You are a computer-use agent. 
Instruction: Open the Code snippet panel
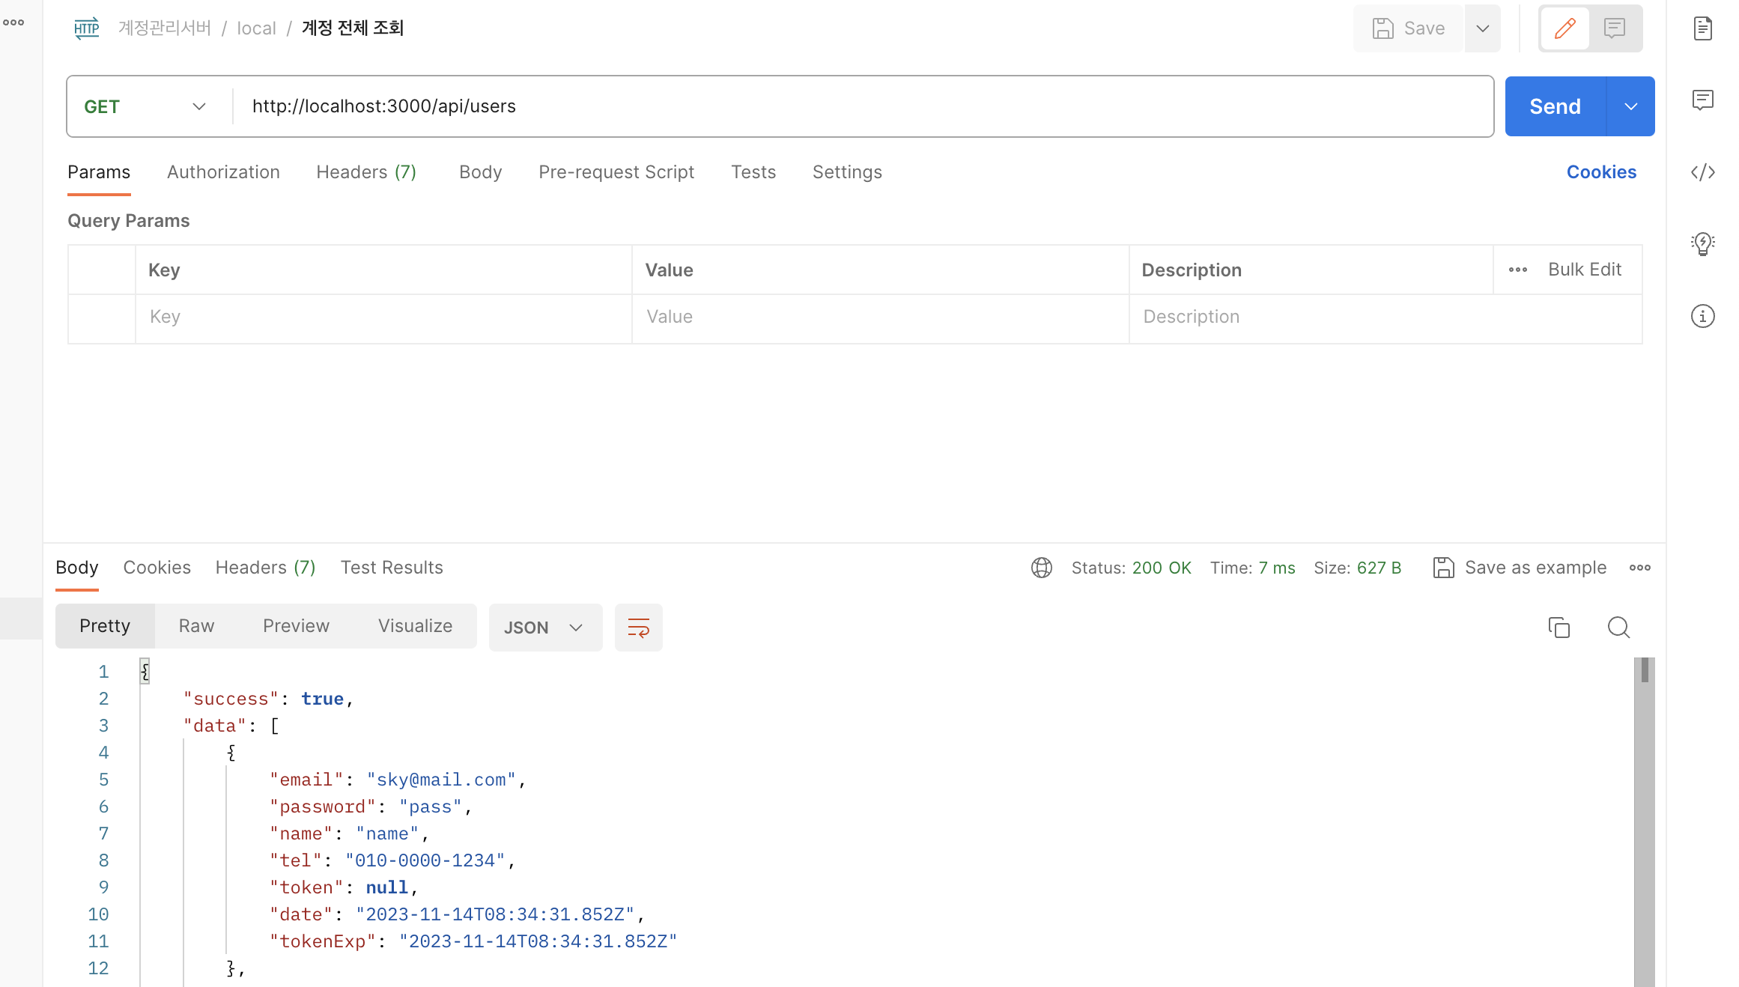coord(1702,172)
